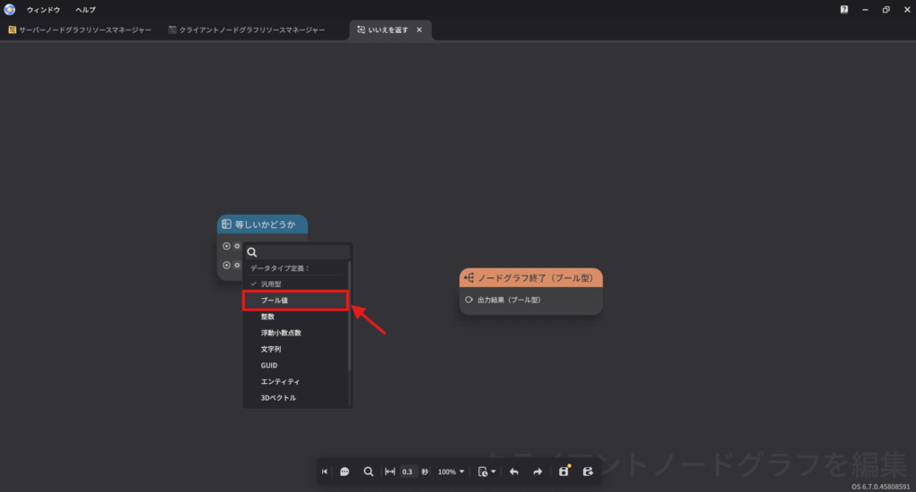
Task: Choose ブール値 in the data type list
Action: [296, 301]
